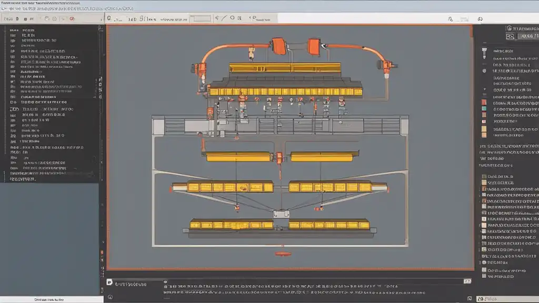The image size is (539, 303).
Task: Click the B icon beside the circle tool
Action: tap(239, 18)
